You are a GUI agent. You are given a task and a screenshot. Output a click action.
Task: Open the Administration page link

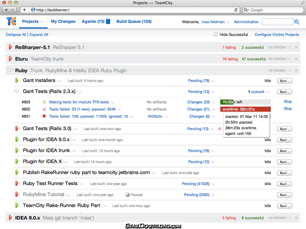246,22
